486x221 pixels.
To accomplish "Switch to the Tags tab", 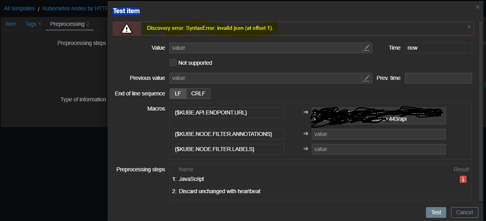I will [x=33, y=24].
